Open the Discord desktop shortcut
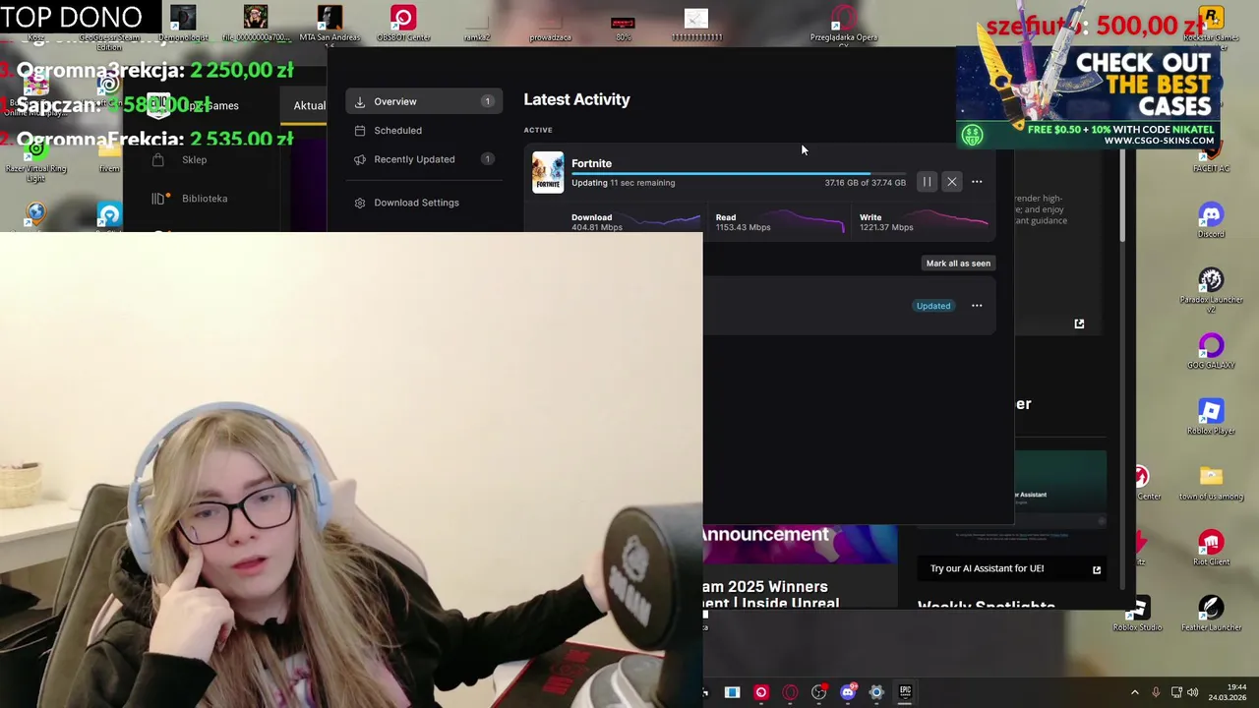 pos(1211,219)
